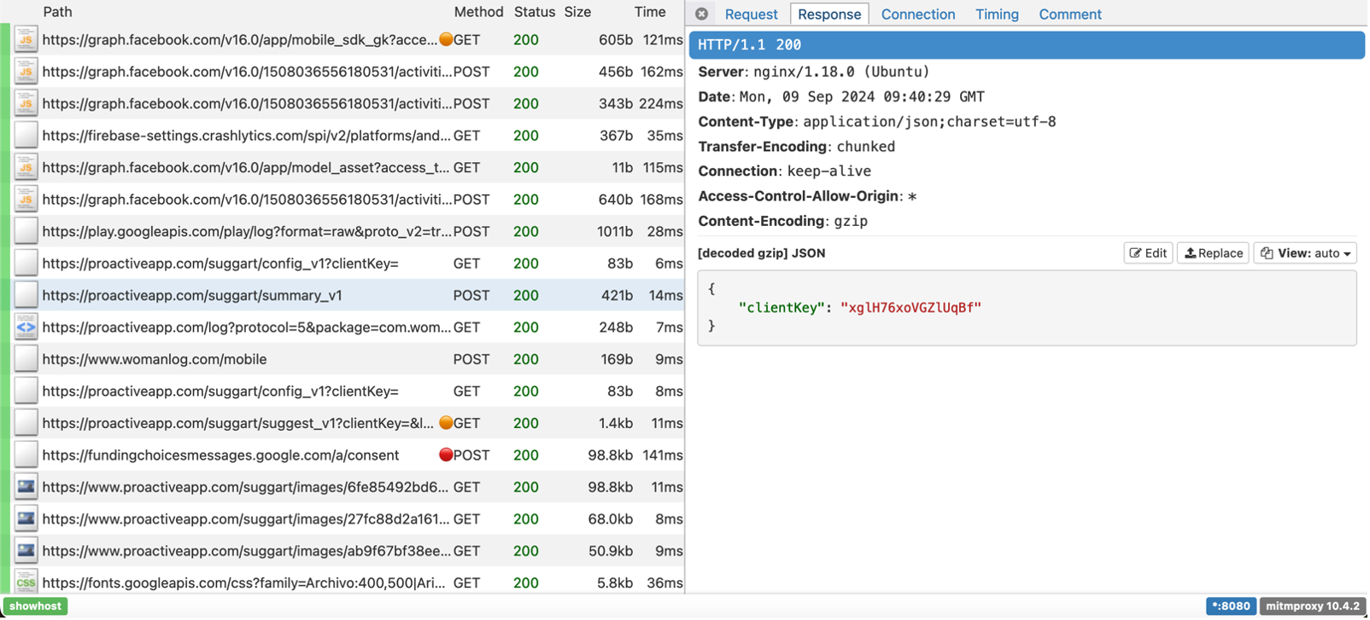Sort flows by the Time column header

click(x=649, y=12)
